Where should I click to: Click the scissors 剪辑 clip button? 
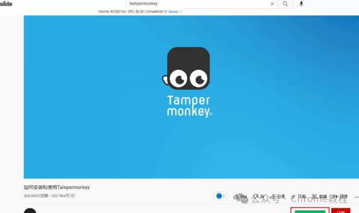(x=319, y=196)
